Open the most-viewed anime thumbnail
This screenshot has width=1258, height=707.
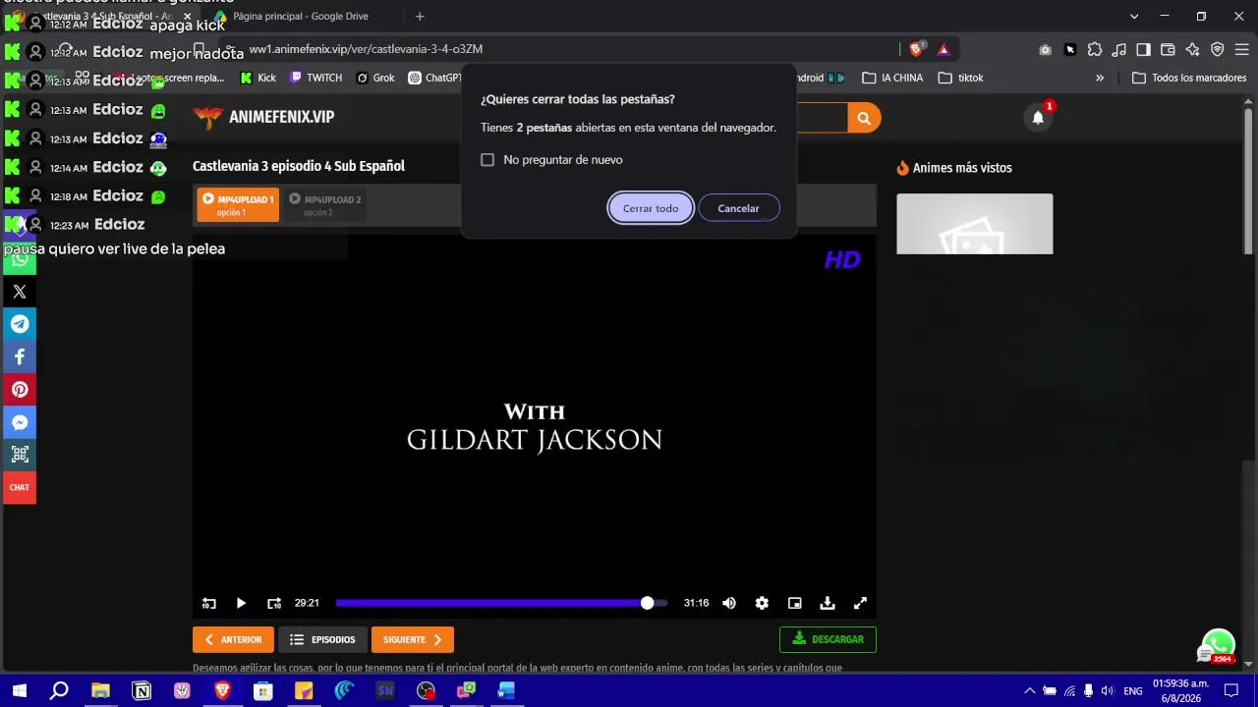click(x=975, y=224)
